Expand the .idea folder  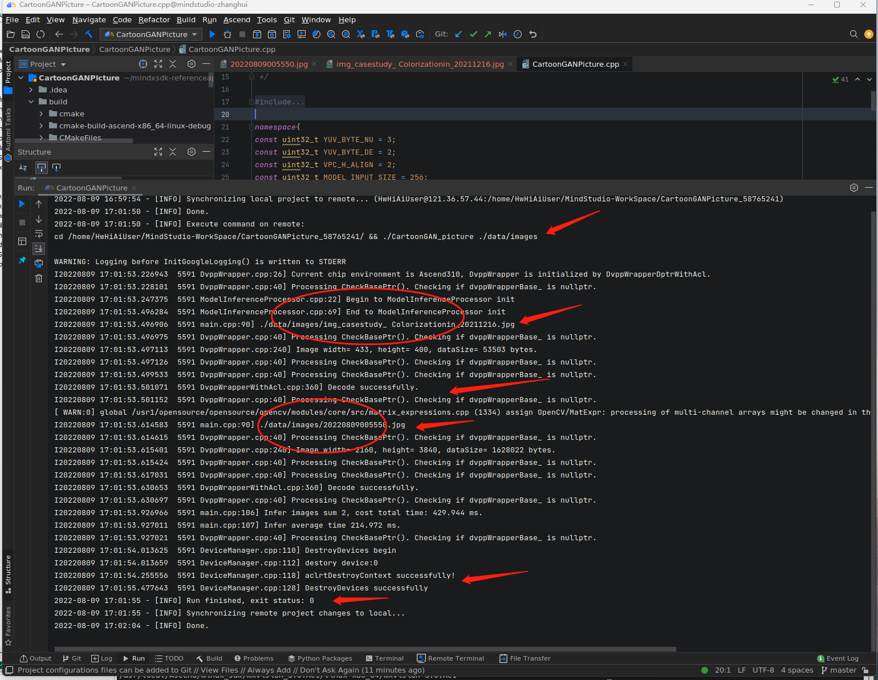click(x=31, y=90)
